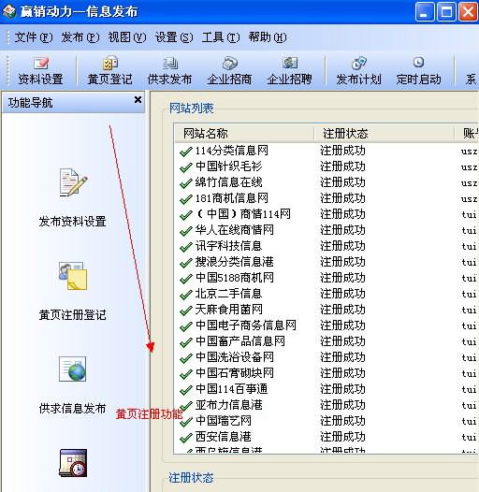Open the 工具(T) menu

(x=221, y=37)
